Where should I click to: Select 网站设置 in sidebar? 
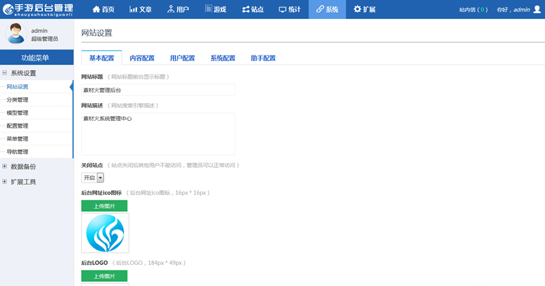tap(18, 87)
